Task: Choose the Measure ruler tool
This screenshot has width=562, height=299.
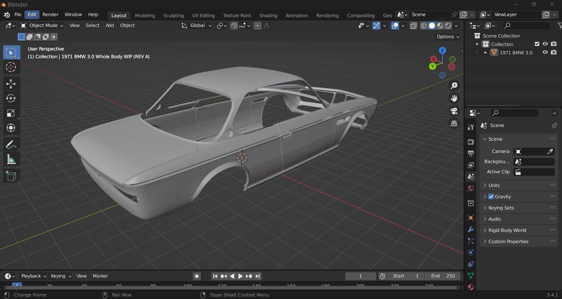Action: 11,159
